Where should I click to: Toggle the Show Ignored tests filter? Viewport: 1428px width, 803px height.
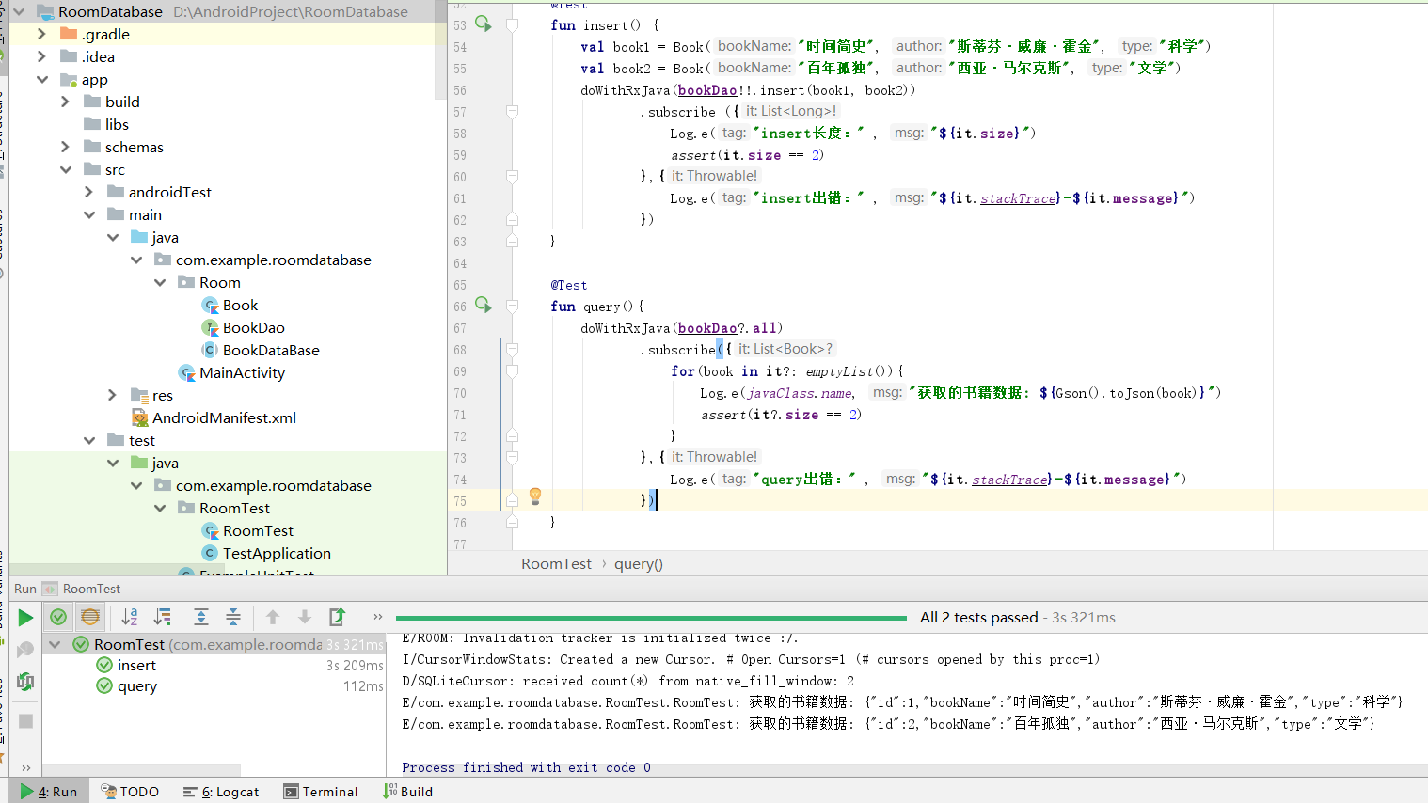(90, 618)
